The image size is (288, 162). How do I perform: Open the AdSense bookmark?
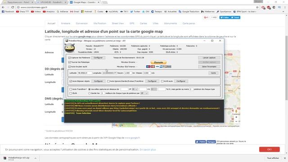click(x=63, y=11)
